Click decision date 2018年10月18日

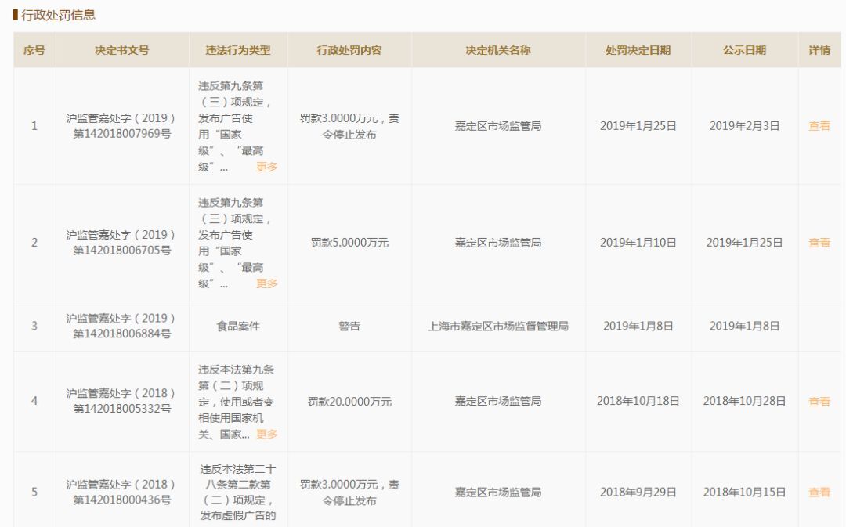[x=638, y=401]
